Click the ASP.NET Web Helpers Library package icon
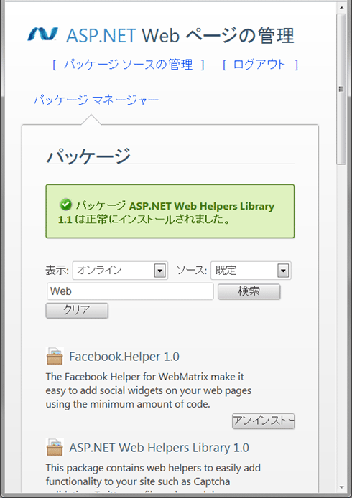 point(55,447)
